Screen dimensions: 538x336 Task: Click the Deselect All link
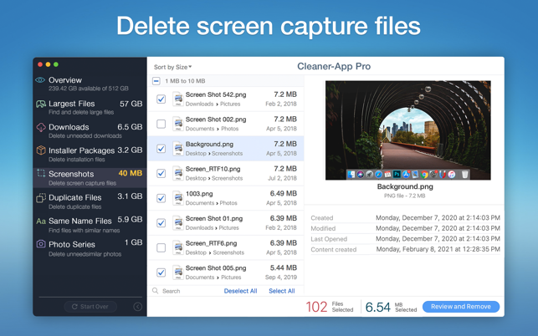point(240,291)
